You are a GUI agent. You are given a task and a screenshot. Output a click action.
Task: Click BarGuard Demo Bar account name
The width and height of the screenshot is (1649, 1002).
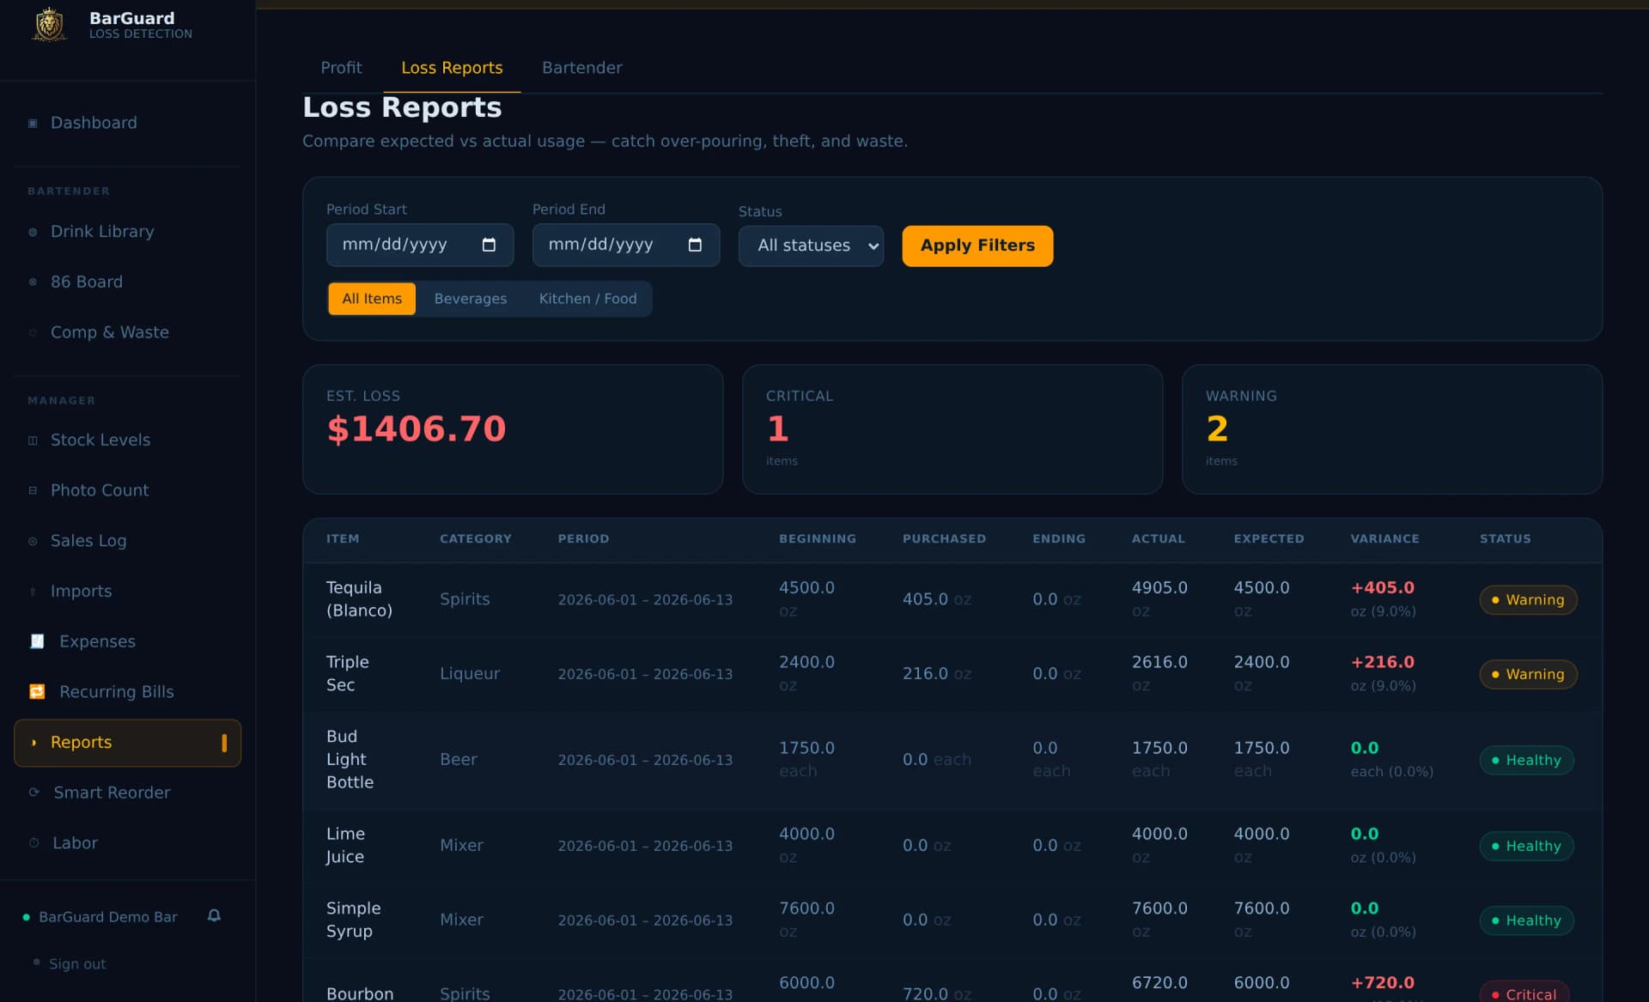(108, 917)
